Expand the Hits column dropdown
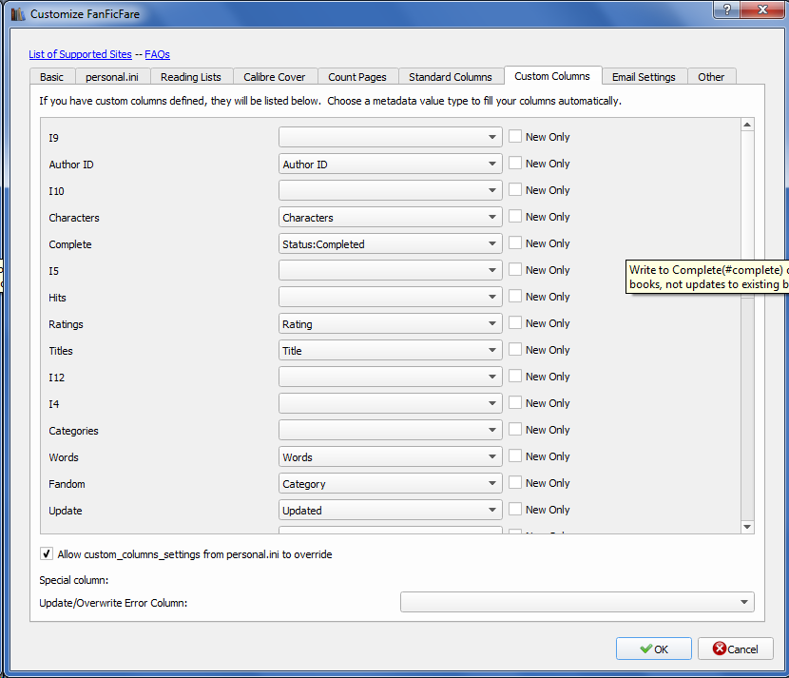The image size is (789, 678). tap(391, 297)
